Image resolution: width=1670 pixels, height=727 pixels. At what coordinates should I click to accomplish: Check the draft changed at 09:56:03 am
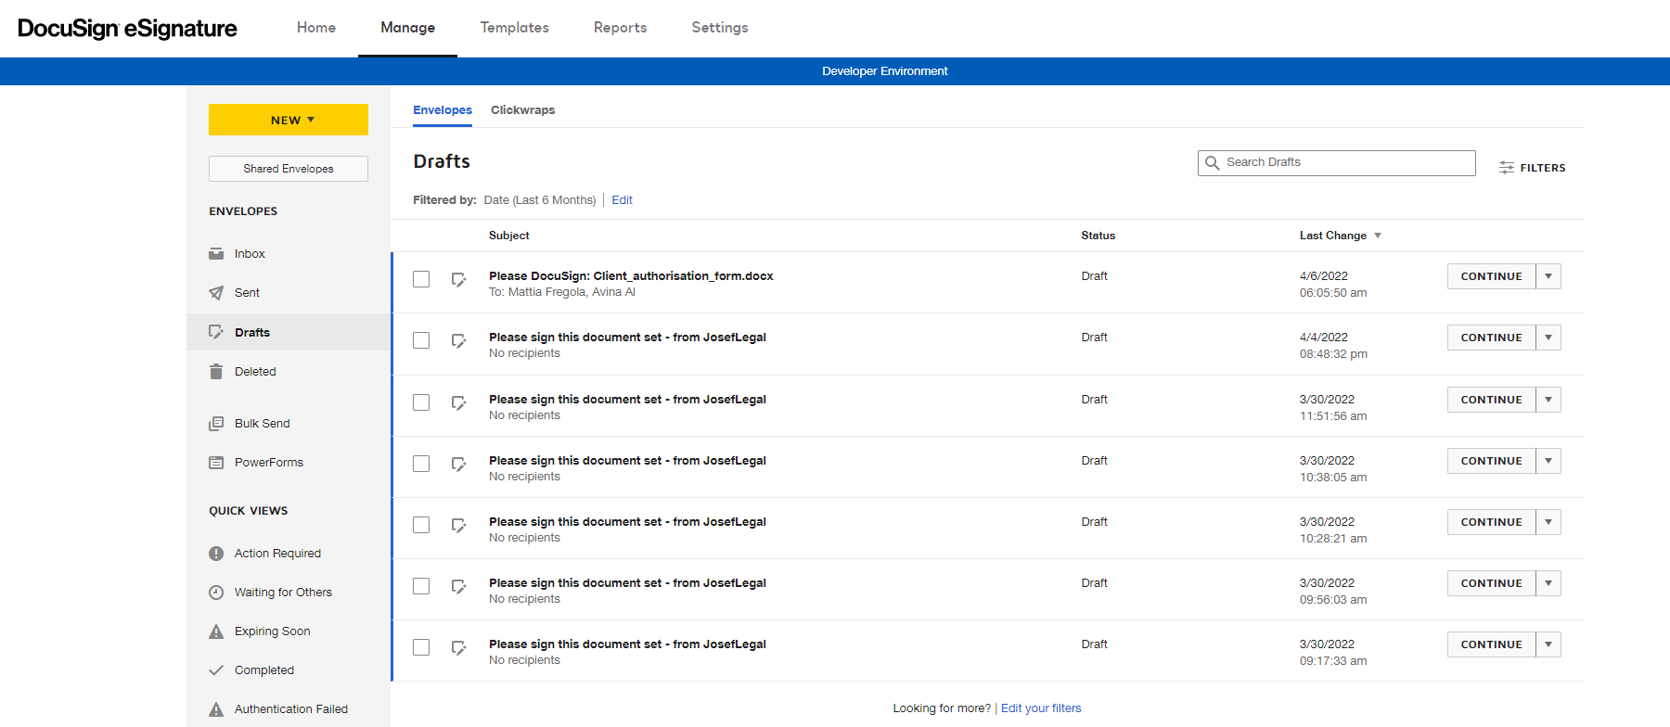tap(421, 586)
